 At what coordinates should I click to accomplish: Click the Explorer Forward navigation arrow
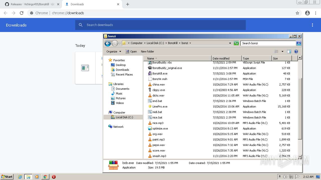115,43
